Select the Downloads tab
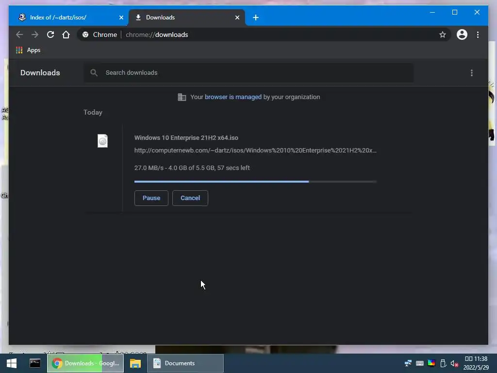 pyautogui.click(x=187, y=17)
